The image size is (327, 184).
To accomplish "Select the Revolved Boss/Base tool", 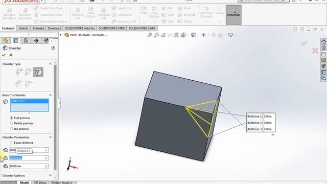I will 25,14.
